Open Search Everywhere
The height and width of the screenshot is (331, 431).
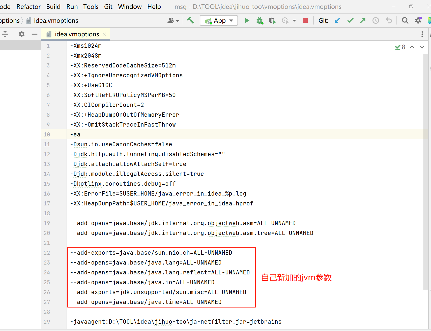(x=405, y=20)
